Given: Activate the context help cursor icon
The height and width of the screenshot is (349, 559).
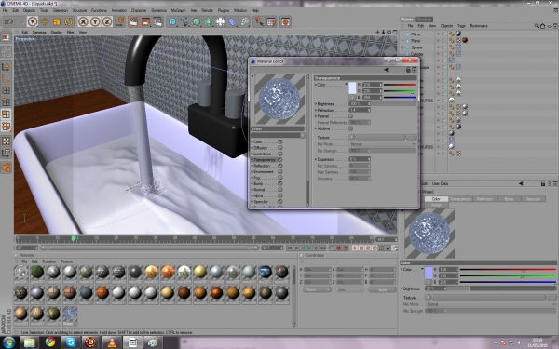Looking at the screenshot, I should 259,21.
